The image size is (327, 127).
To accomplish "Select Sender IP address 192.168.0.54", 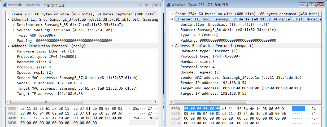I will tap(213, 83).
